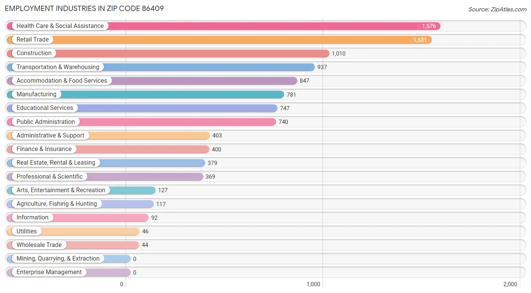The height and width of the screenshot is (293, 531).
Task: Click the teal Manufacturing bar
Action: point(145,94)
